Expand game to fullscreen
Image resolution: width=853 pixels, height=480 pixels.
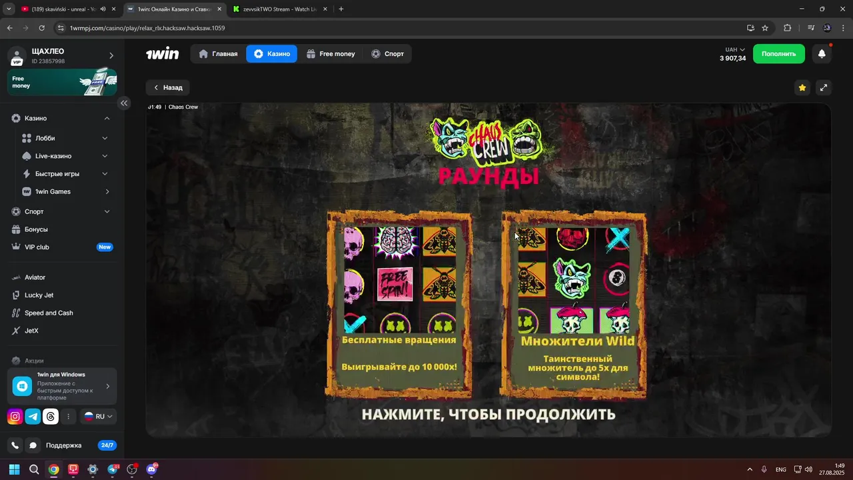pos(823,87)
